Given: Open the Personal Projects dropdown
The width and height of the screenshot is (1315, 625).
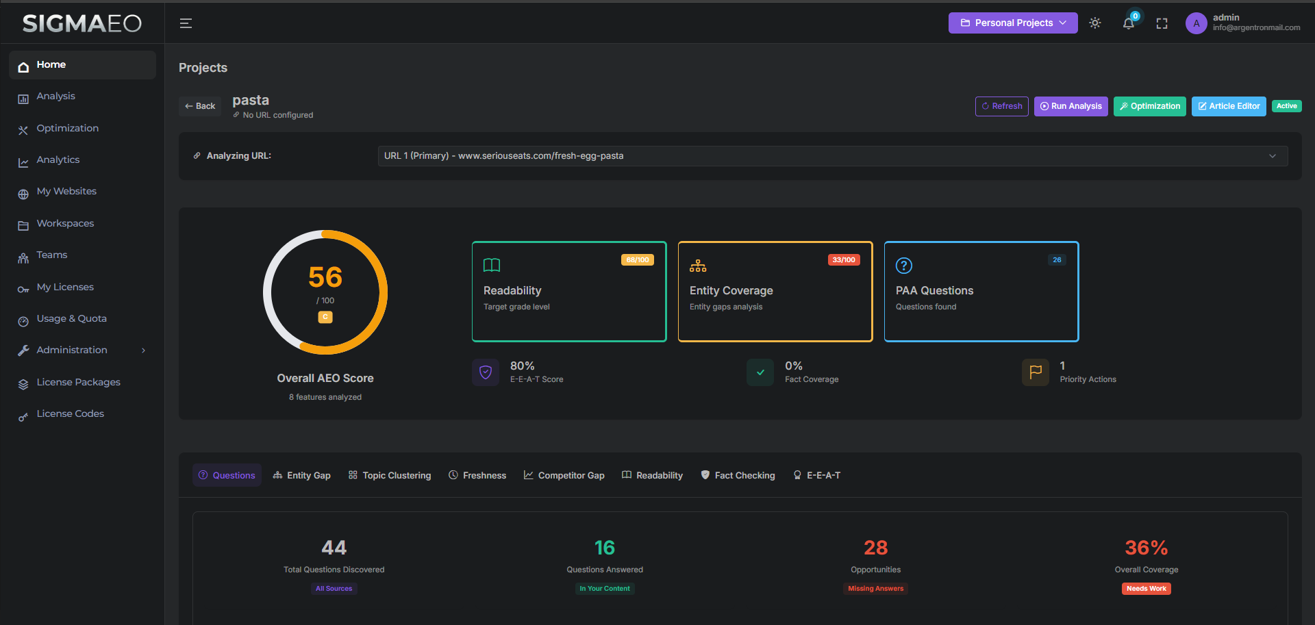Looking at the screenshot, I should click(1012, 23).
